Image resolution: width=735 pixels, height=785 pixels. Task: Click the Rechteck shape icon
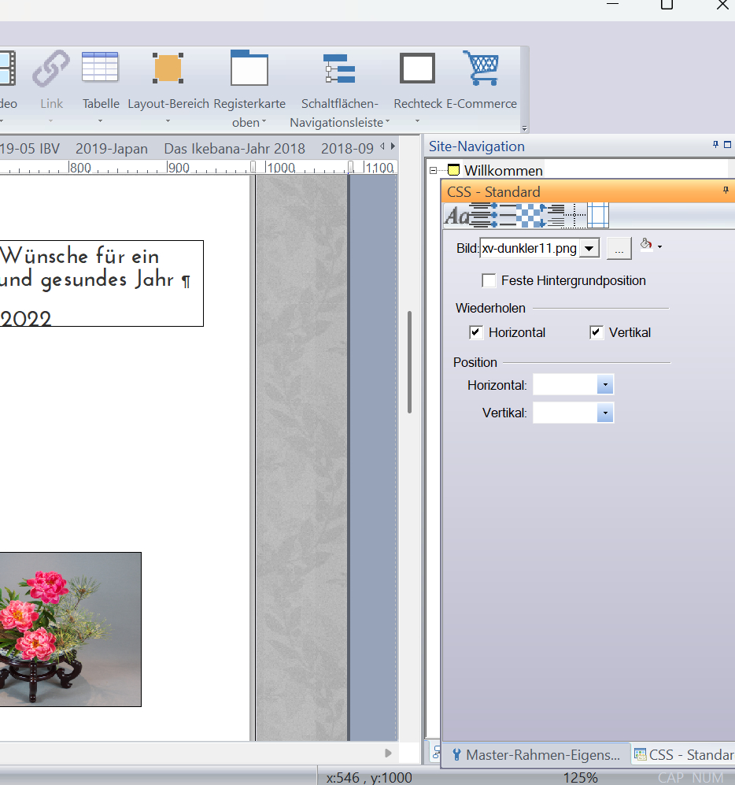(x=417, y=69)
